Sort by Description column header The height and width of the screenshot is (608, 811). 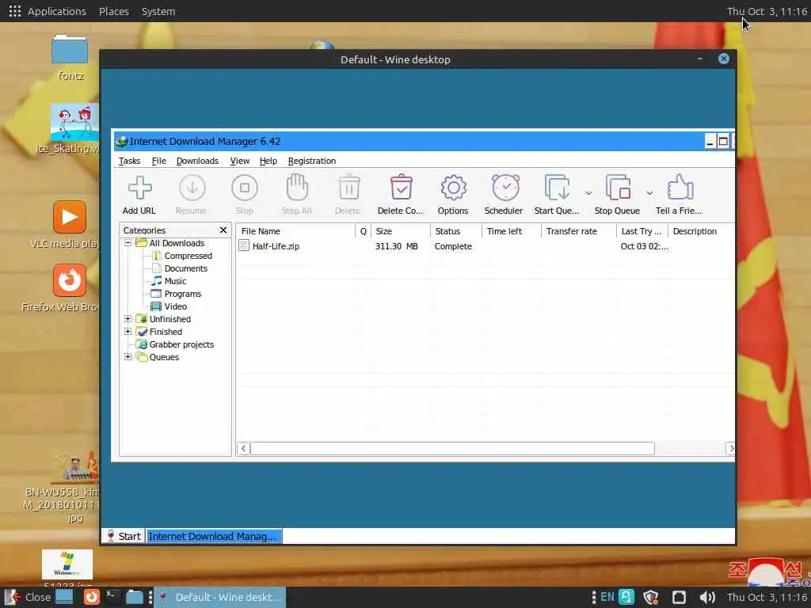tap(702, 231)
